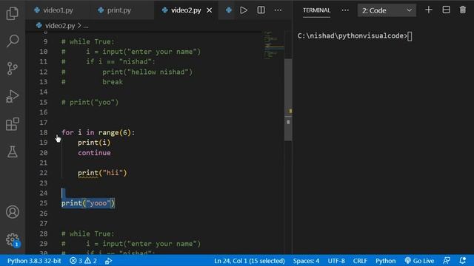Create a new terminal with plus
Image resolution: width=474 pixels, height=266 pixels.
[x=428, y=10]
